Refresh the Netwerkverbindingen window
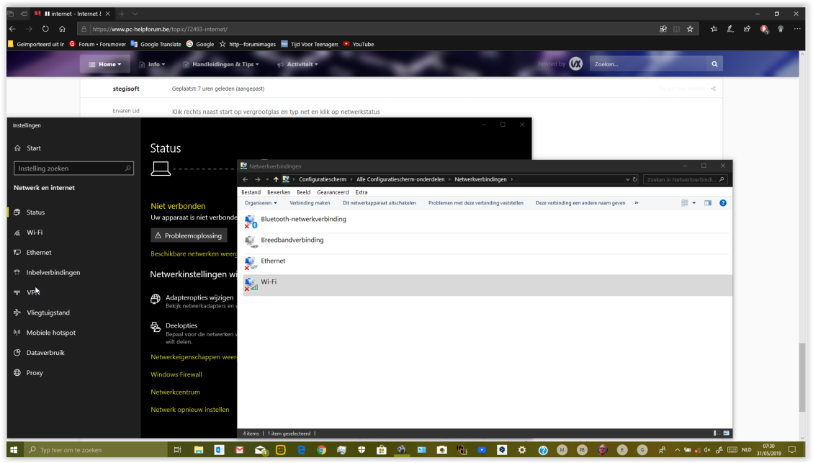The height and width of the screenshot is (463, 813). pyautogui.click(x=634, y=179)
